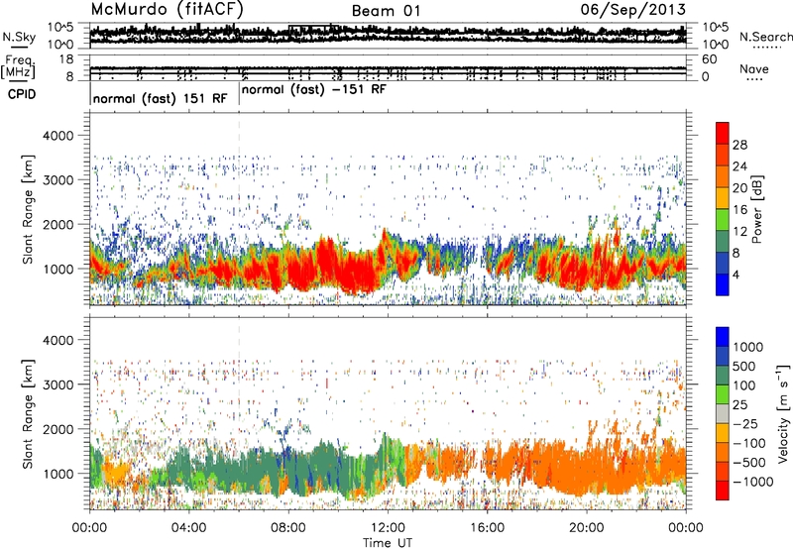Select the "20:00" time tick label
793x549 pixels.
pos(586,528)
